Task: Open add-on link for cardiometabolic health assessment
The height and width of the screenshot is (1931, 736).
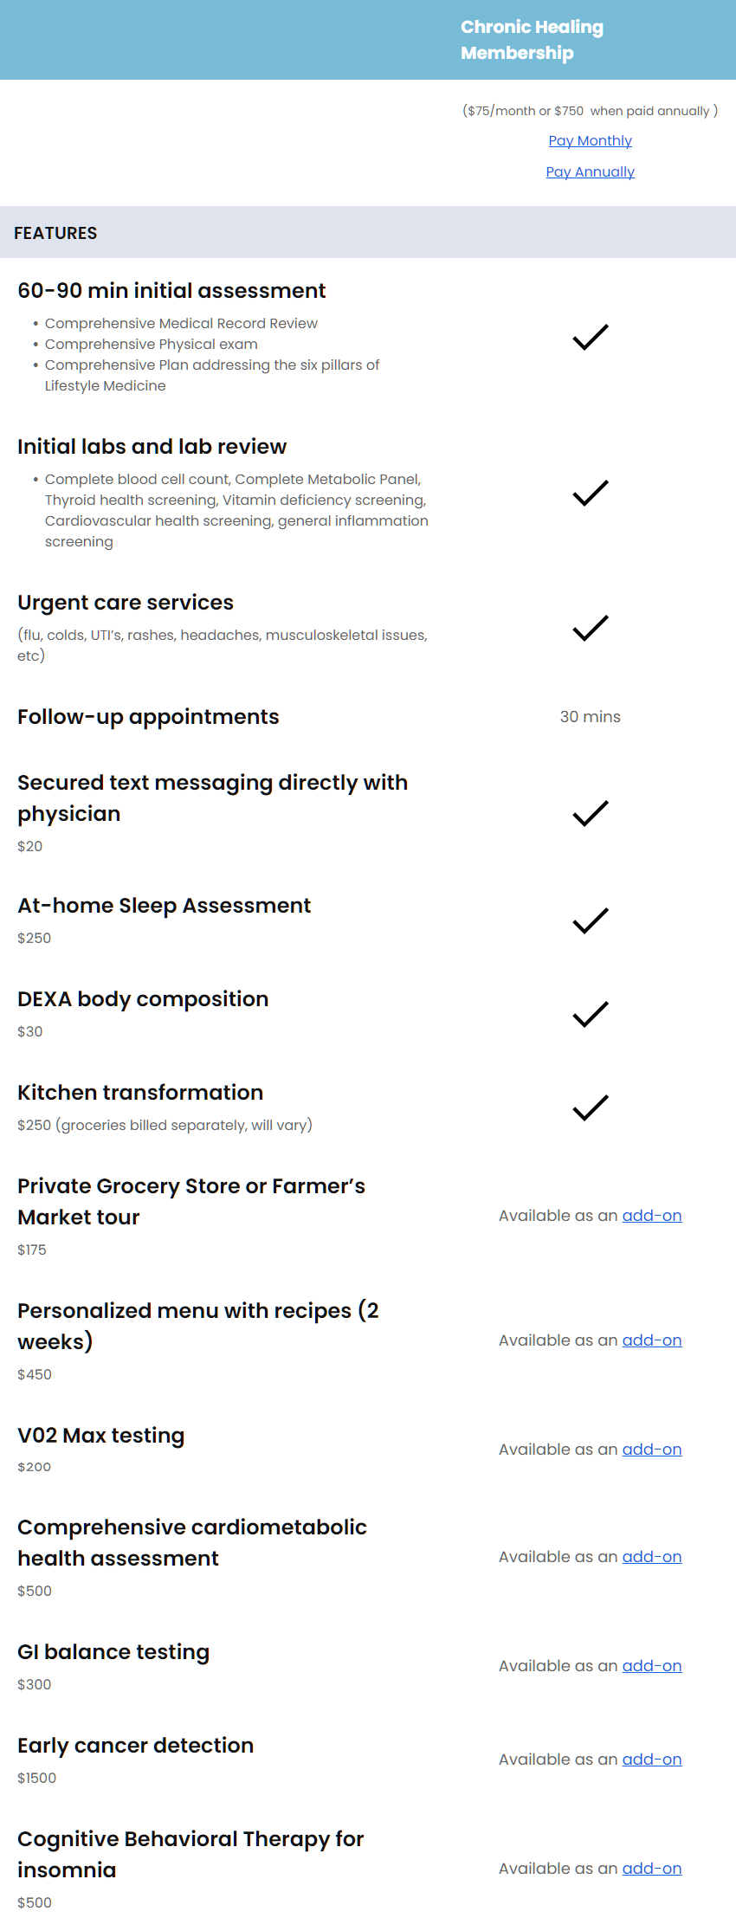Action: 652,1557
